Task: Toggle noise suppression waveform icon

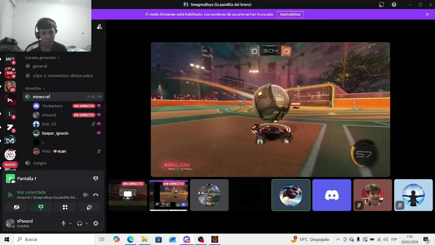Action: 85,195
